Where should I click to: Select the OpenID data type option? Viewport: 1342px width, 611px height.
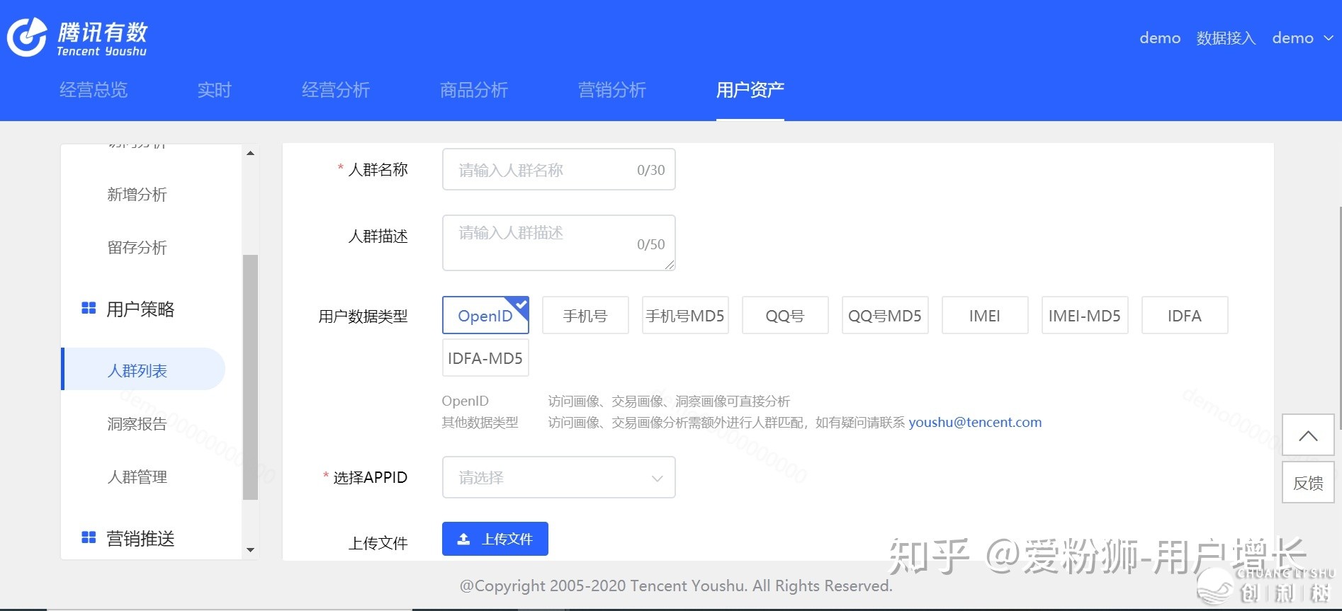485,316
